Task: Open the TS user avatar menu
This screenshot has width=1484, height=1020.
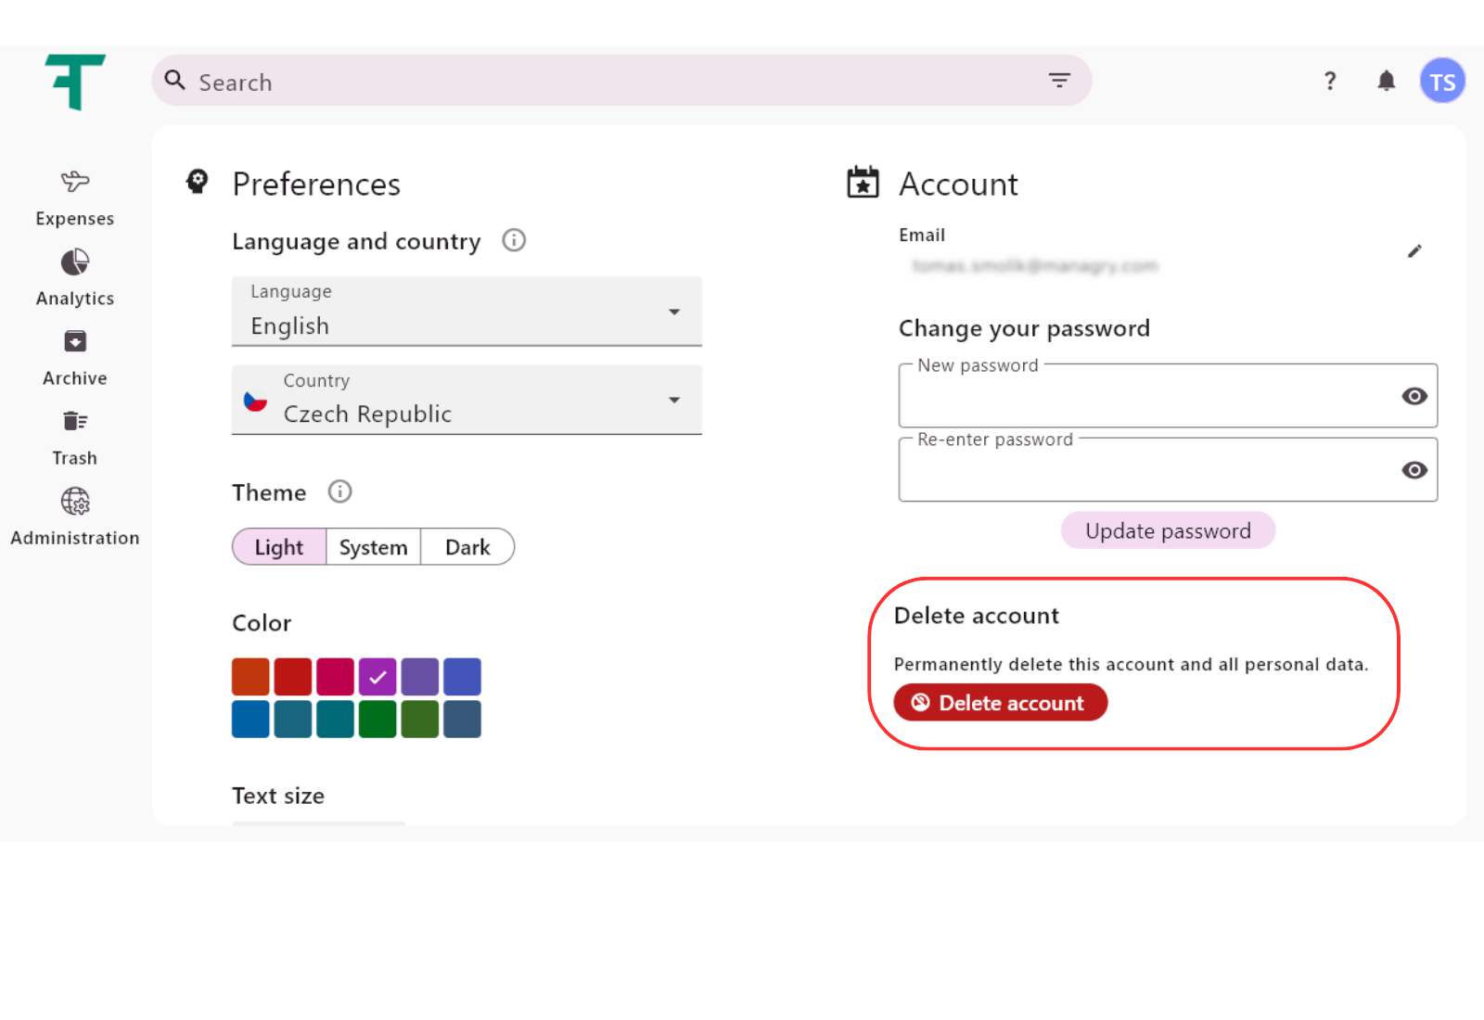Action: click(1441, 82)
